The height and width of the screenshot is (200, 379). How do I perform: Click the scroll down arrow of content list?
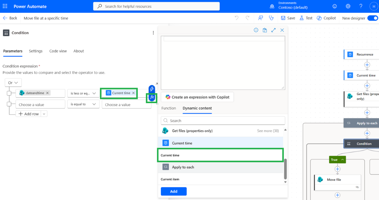pos(285,182)
